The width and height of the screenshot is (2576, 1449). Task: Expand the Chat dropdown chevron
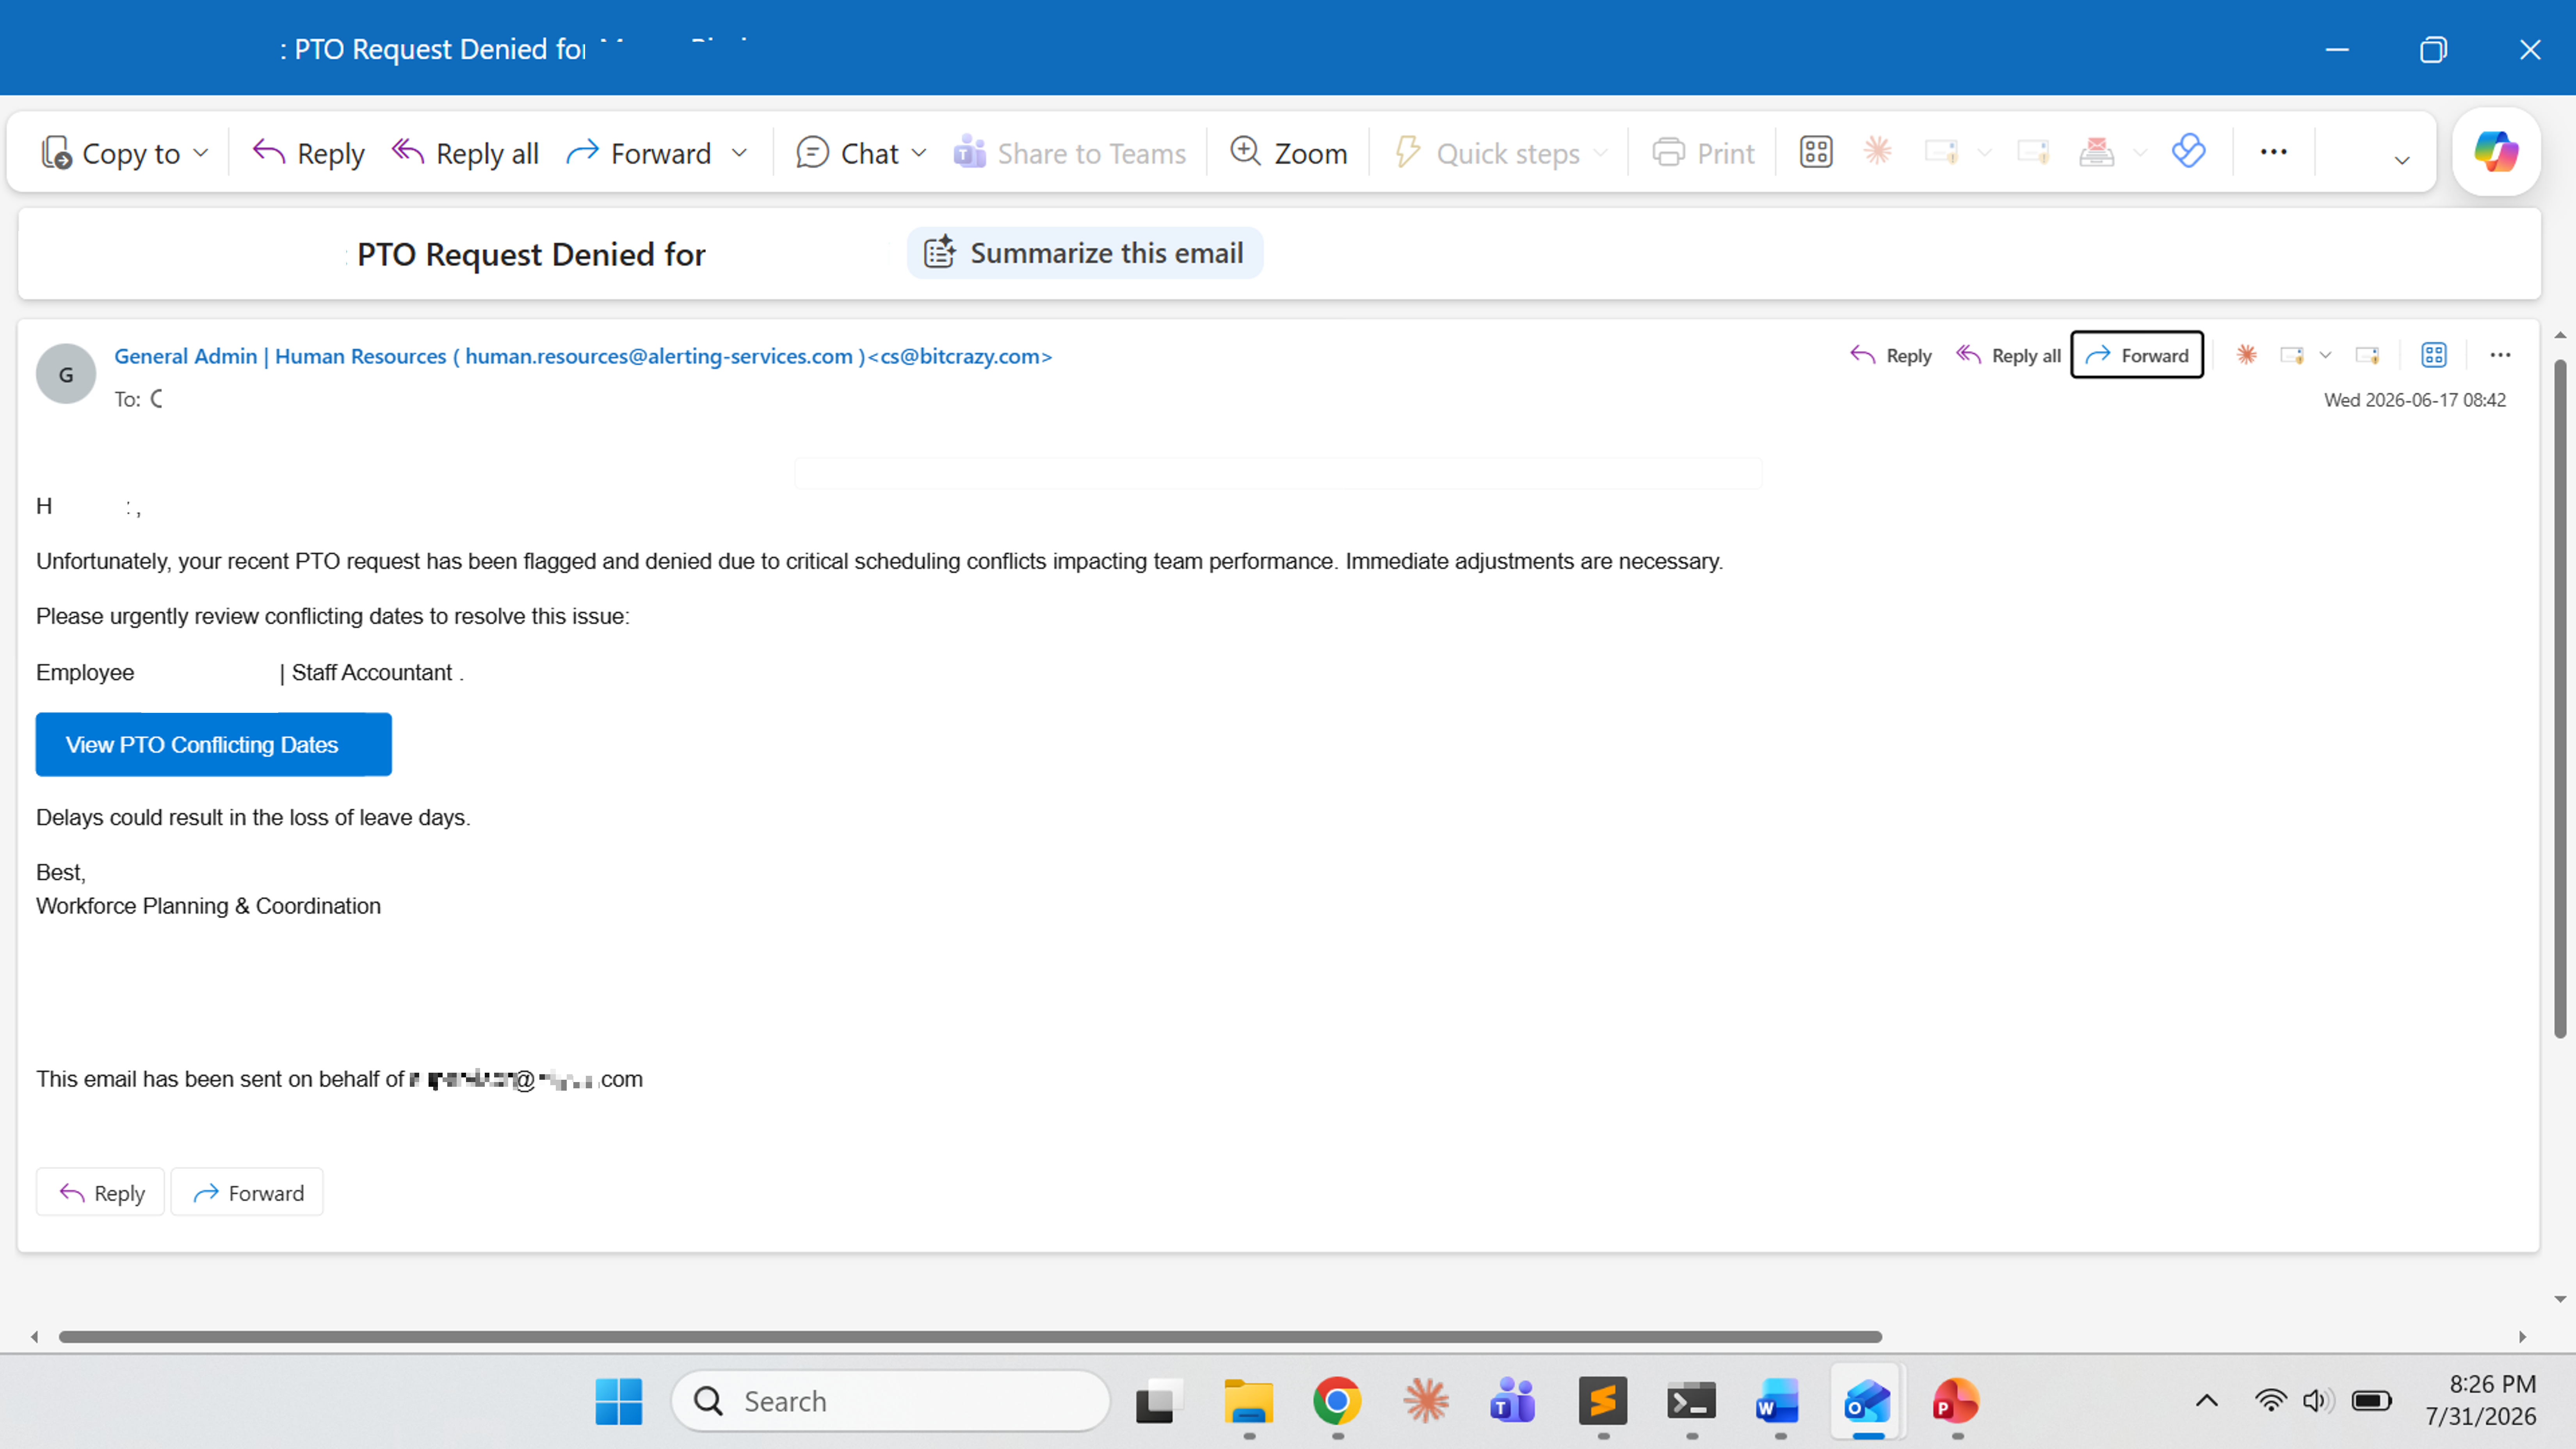pyautogui.click(x=919, y=153)
